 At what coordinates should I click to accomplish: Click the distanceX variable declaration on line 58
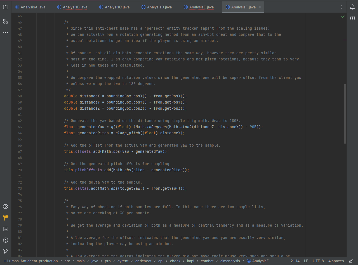tap(90, 96)
